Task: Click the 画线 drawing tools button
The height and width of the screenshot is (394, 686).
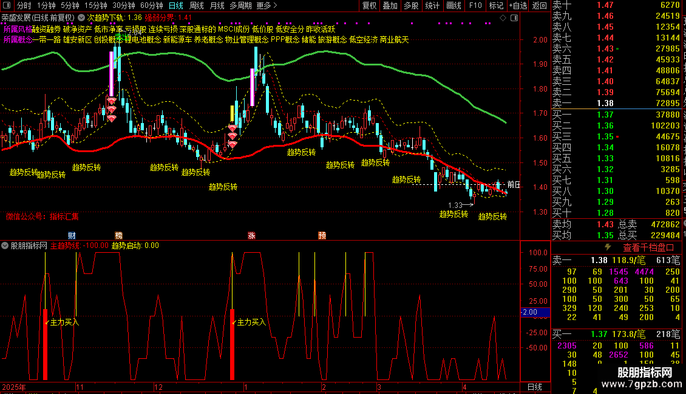Action: pyautogui.click(x=453, y=5)
